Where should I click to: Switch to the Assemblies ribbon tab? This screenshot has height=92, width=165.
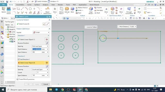20,5
